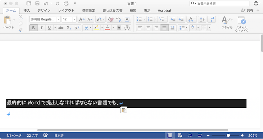Open the デザイン tab
This screenshot has height=139, width=263.
click(x=44, y=11)
